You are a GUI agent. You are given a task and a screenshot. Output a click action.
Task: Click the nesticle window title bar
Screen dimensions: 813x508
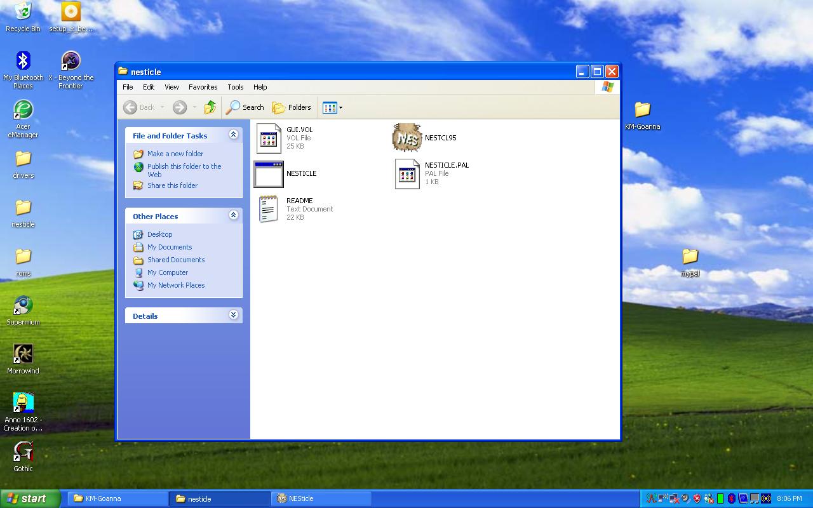tap(346, 71)
